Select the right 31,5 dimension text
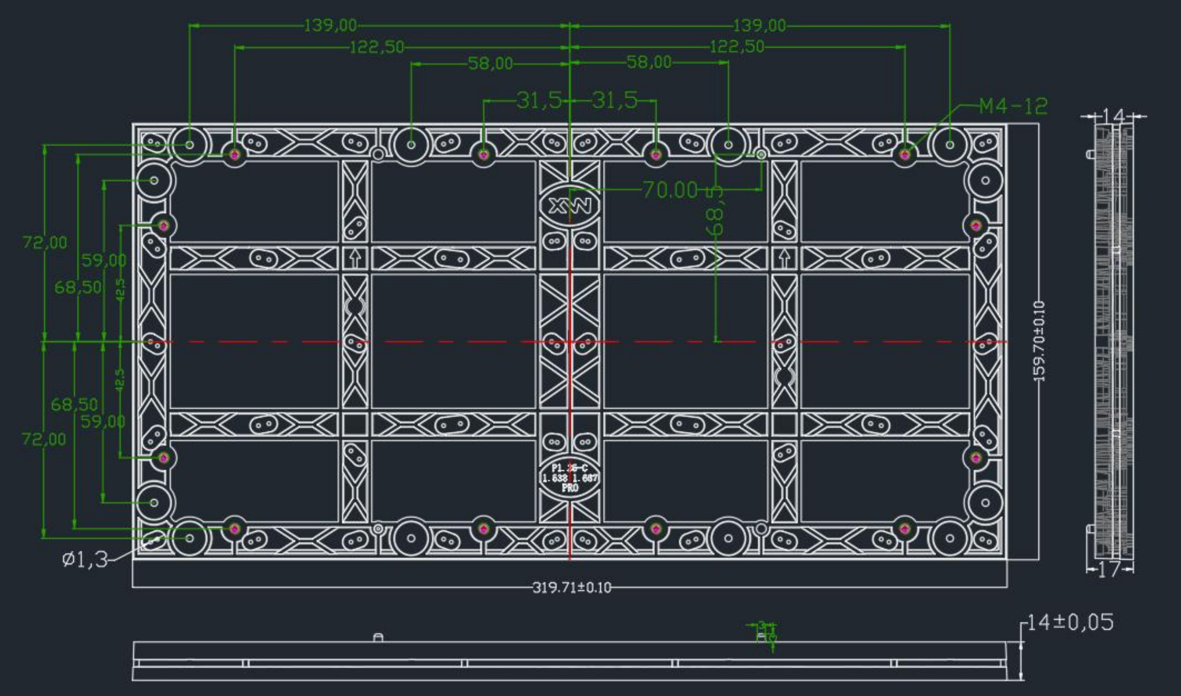This screenshot has height=696, width=1181. click(614, 101)
